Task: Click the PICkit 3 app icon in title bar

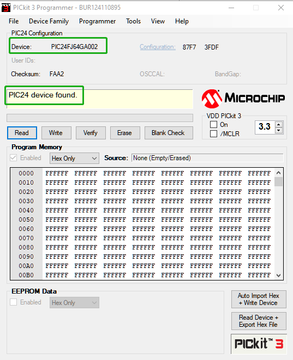Action: (6, 8)
